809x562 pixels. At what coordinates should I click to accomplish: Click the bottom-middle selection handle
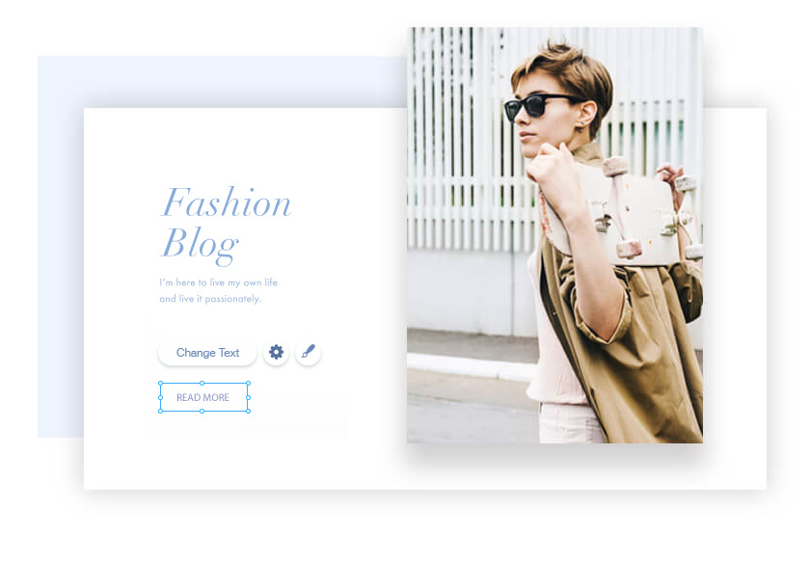202,412
